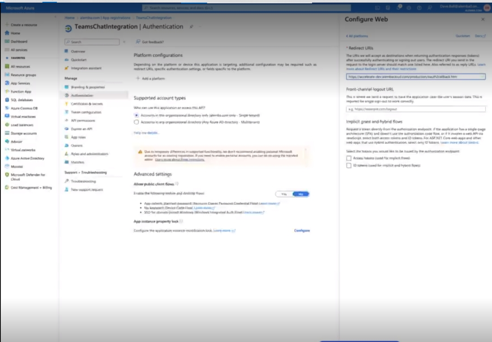Open Cloud Shell from the top bar
The image size is (492, 342).
point(377,8)
